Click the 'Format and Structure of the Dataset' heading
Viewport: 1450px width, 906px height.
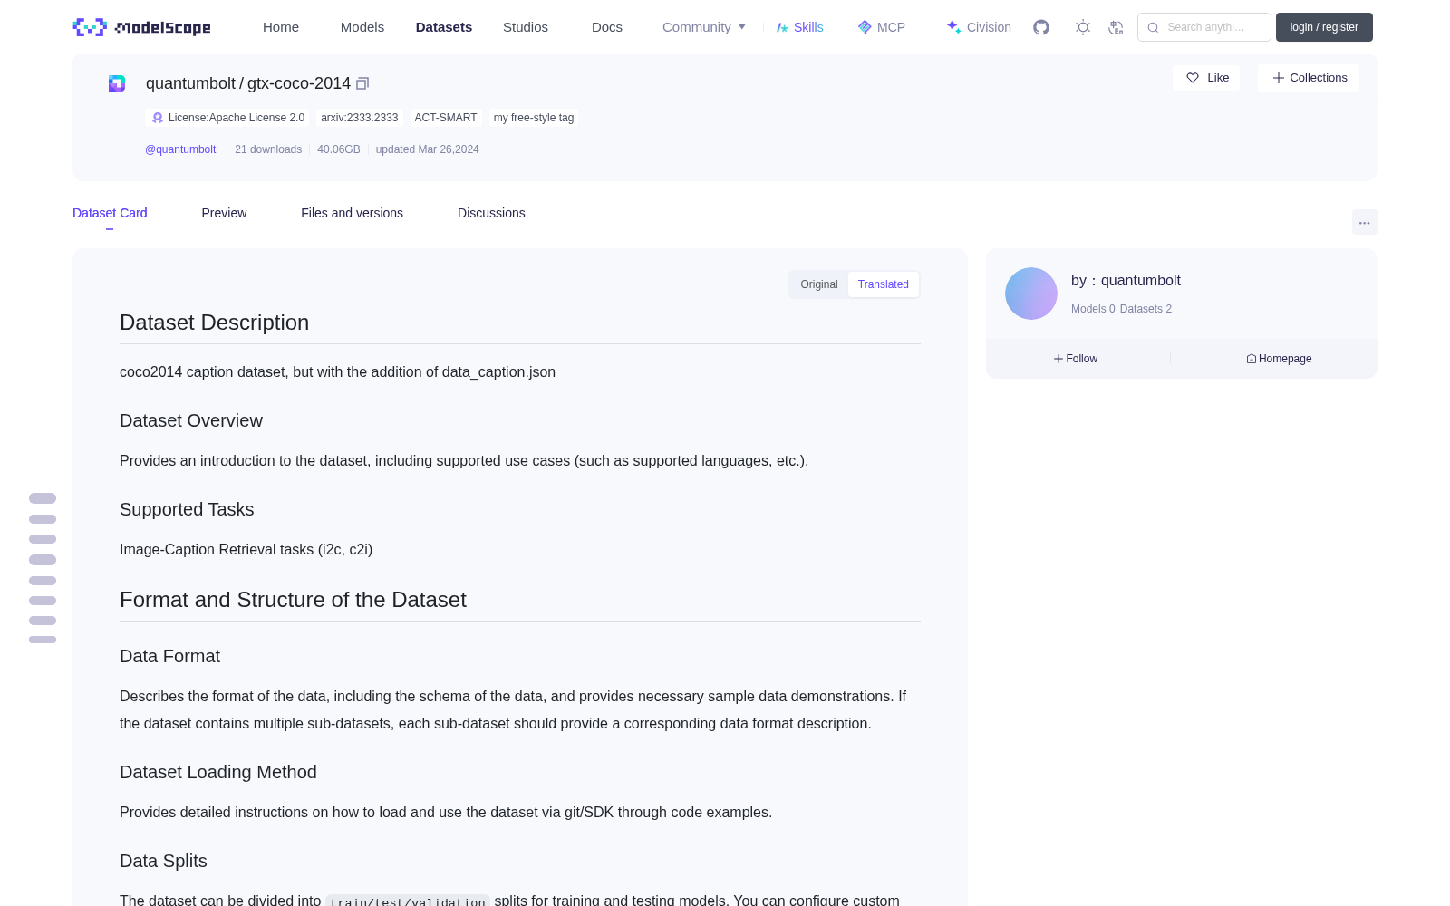293,600
